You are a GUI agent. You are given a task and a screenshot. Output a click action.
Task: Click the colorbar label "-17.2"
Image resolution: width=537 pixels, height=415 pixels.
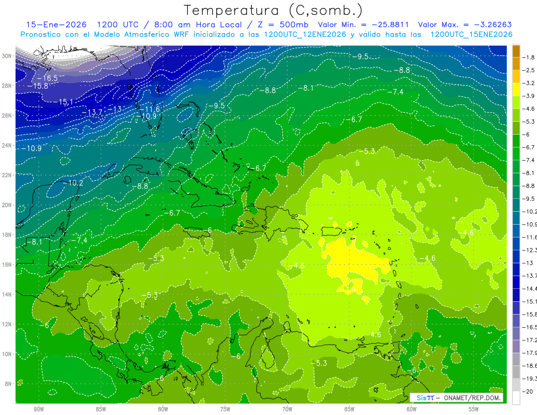pos(530,340)
